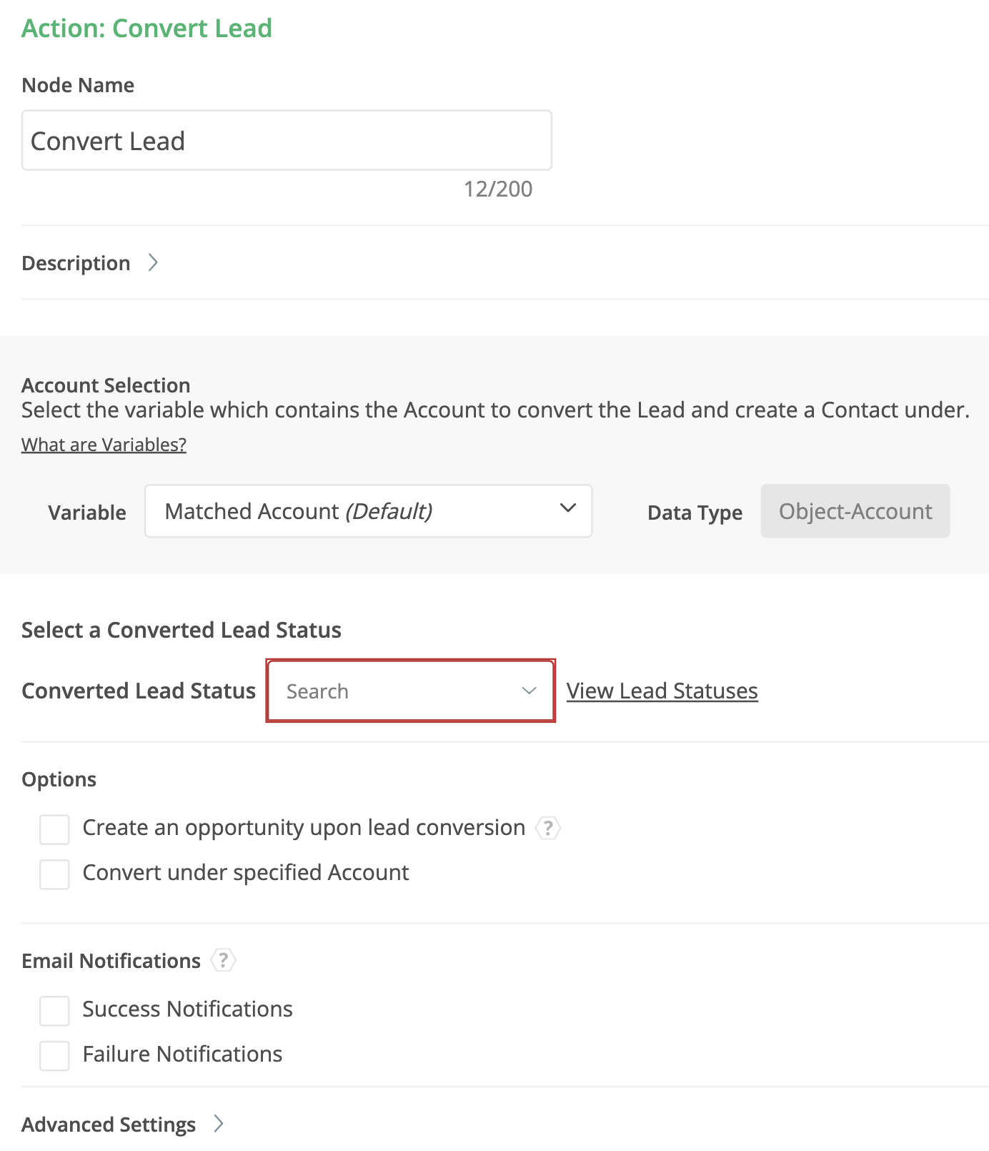Open the What are Variables? link

point(104,445)
